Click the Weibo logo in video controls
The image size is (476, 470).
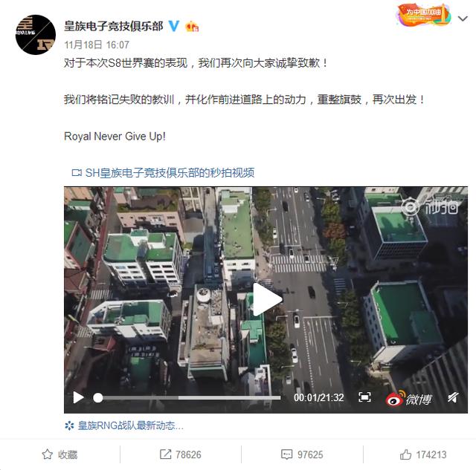click(408, 399)
